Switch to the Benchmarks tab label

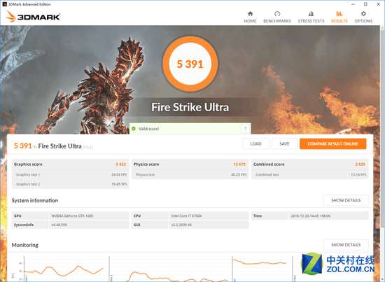coord(277,21)
